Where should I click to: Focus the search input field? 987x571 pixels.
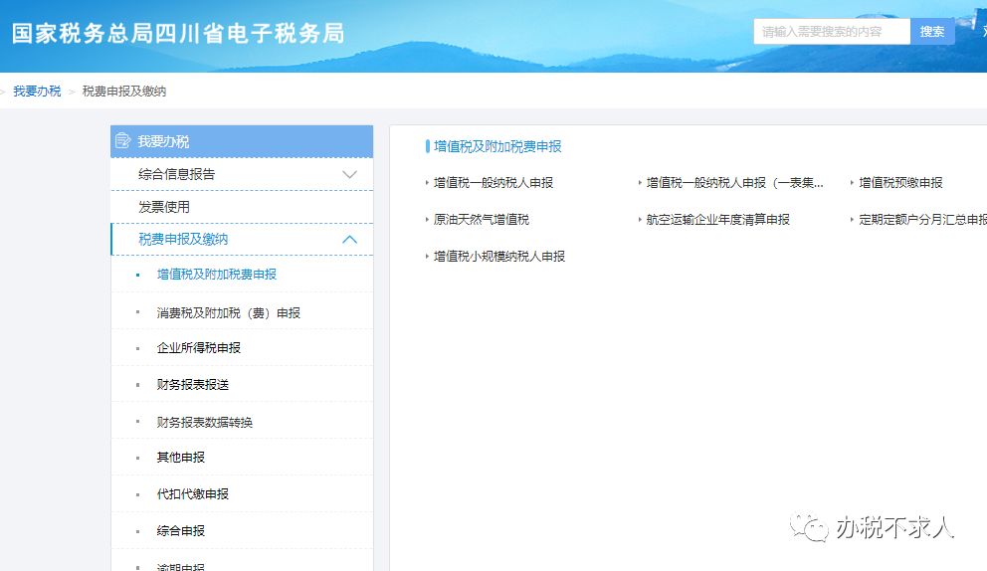tap(832, 32)
